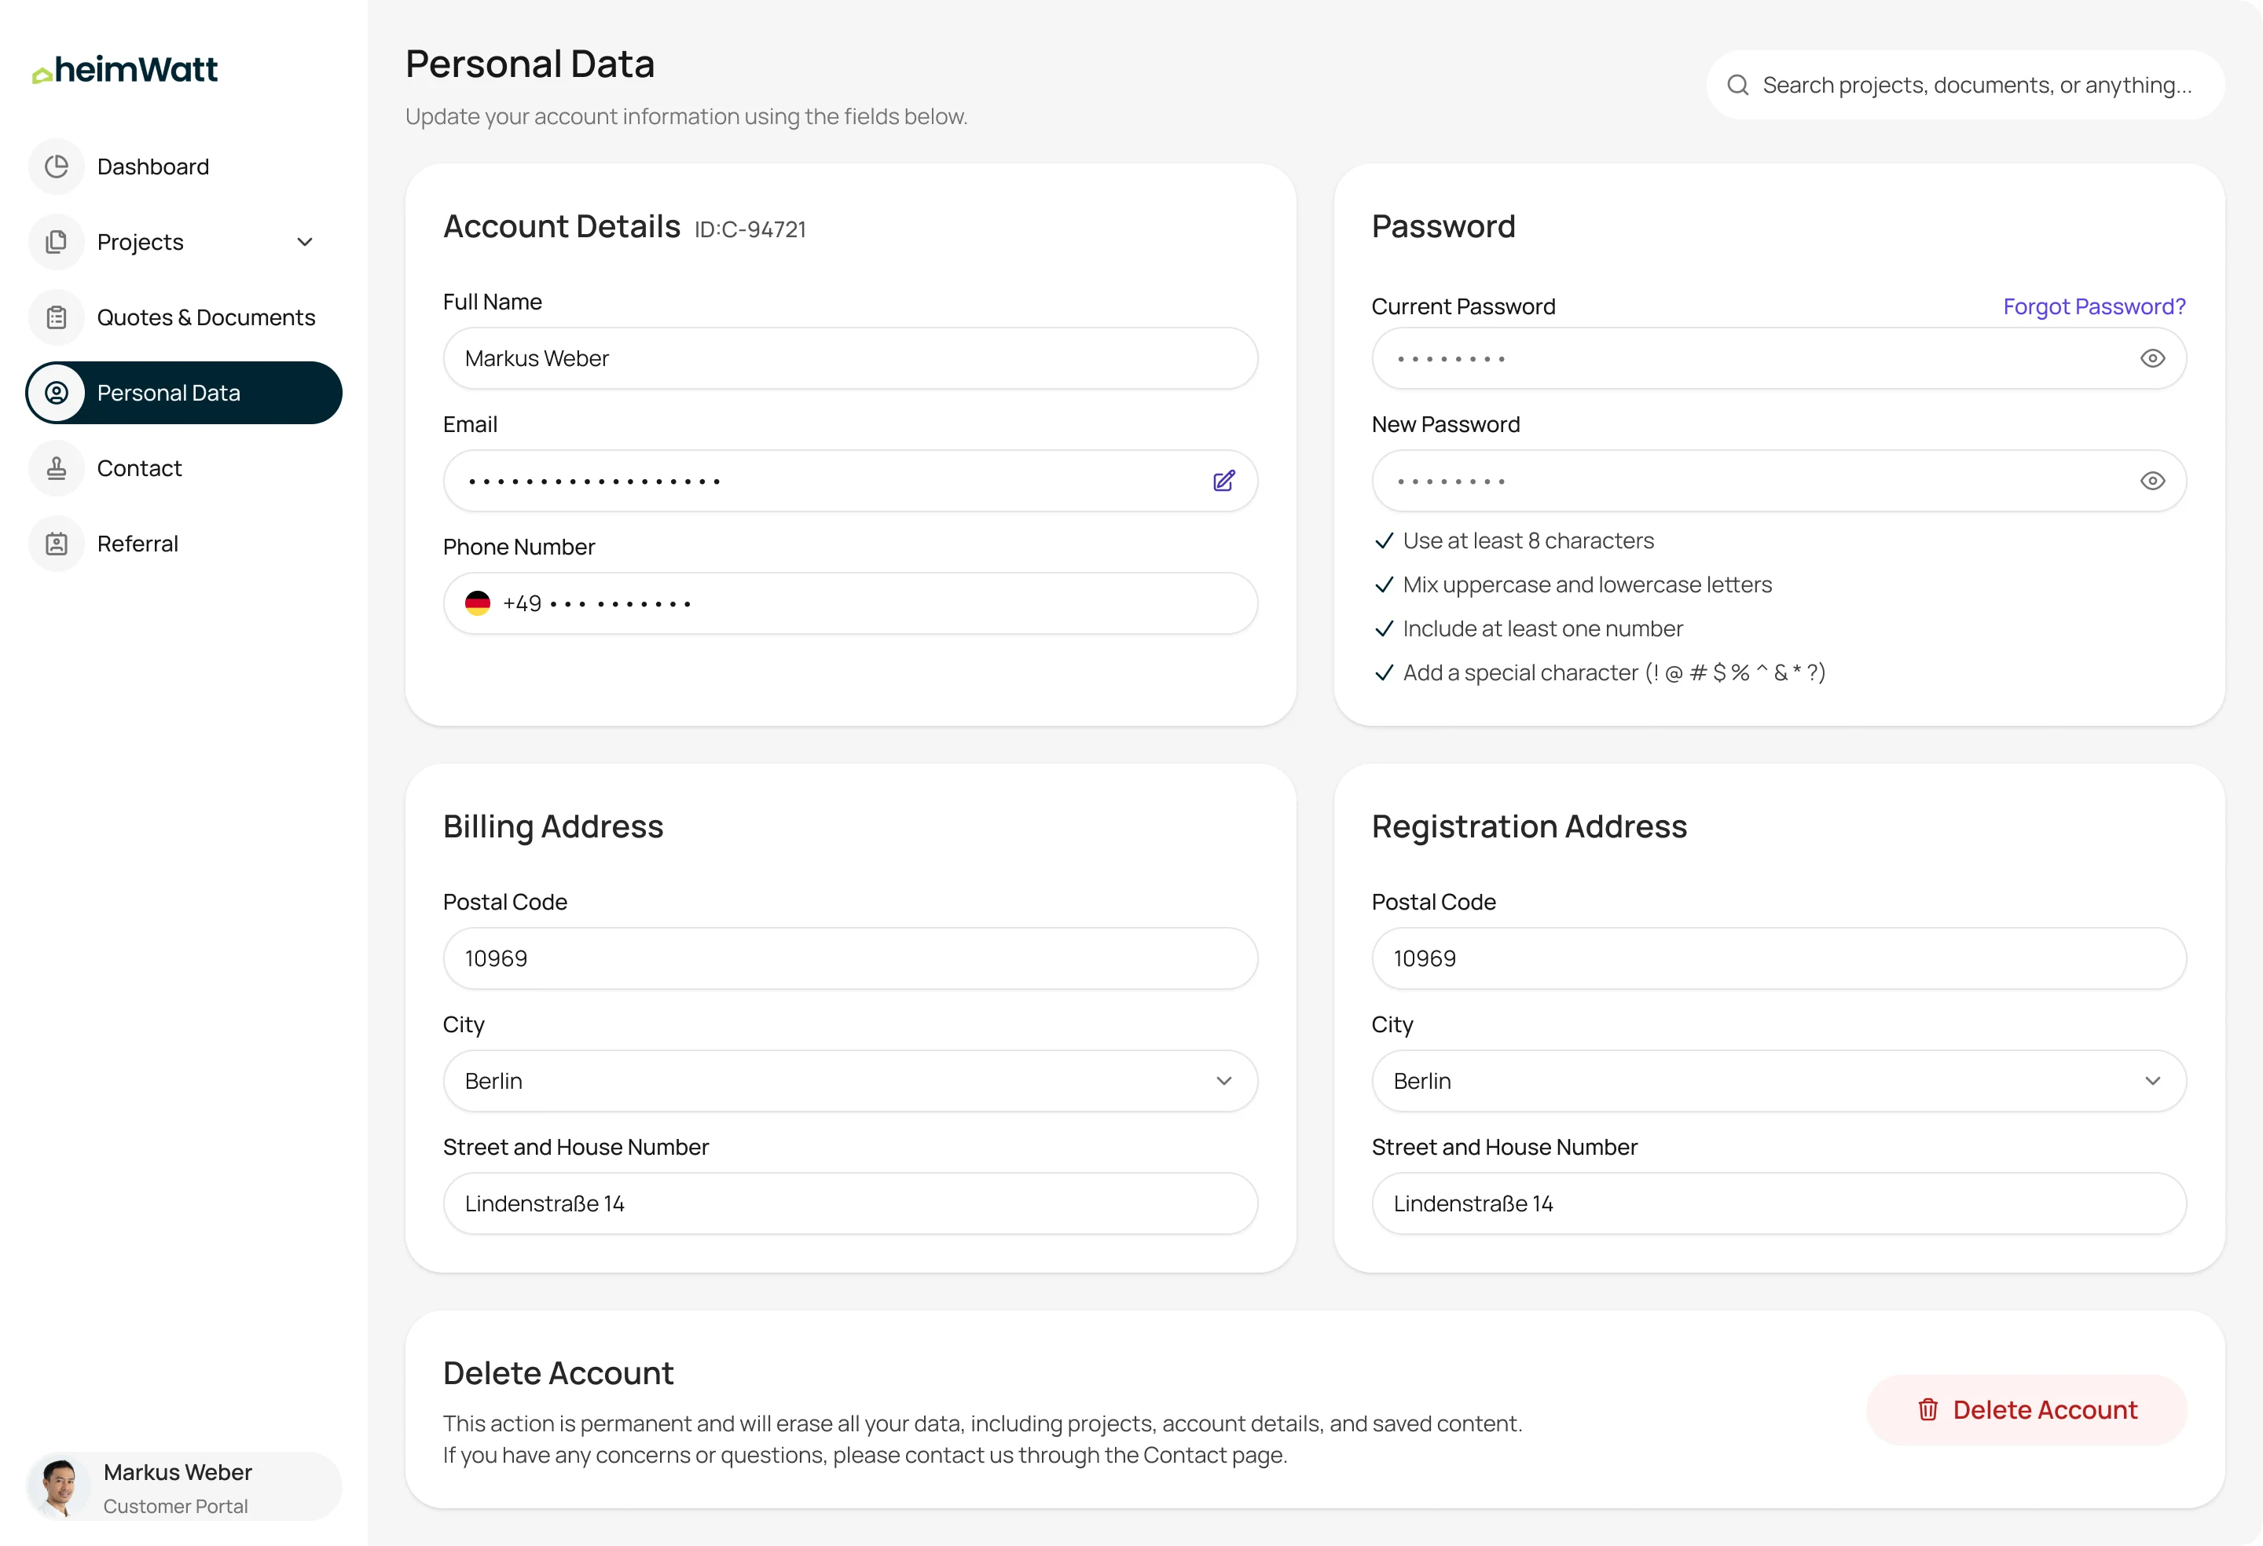Click the Quotes & Documents clipboard icon

[x=57, y=317]
